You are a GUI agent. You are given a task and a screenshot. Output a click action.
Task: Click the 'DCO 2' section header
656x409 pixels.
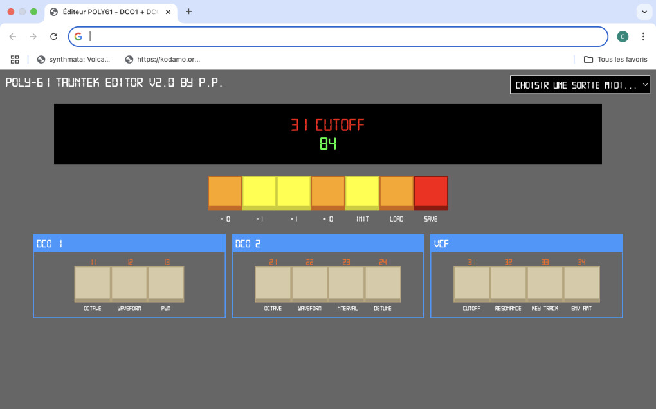click(328, 243)
